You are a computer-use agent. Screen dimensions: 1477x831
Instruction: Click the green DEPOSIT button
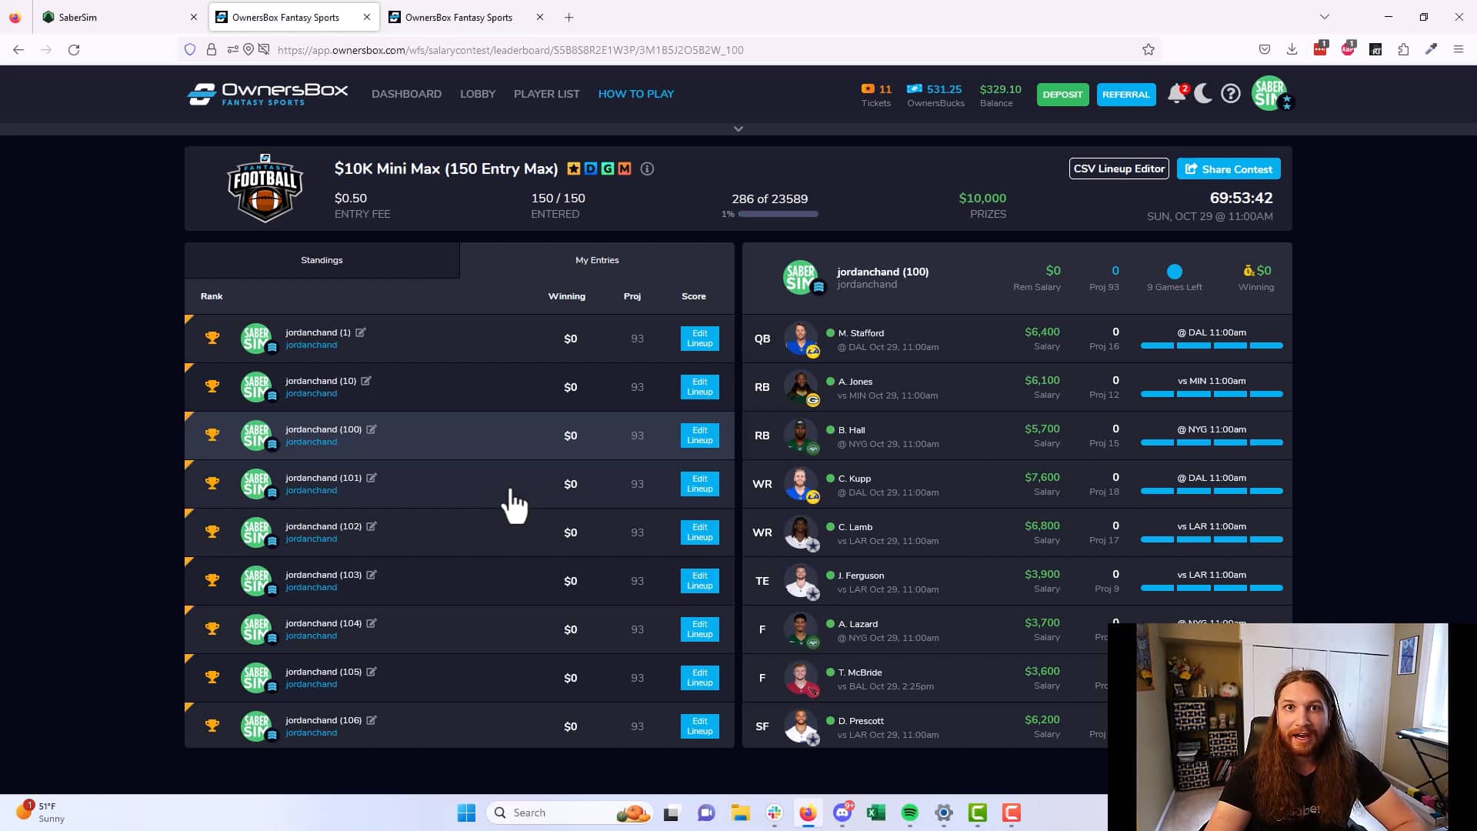tap(1062, 95)
